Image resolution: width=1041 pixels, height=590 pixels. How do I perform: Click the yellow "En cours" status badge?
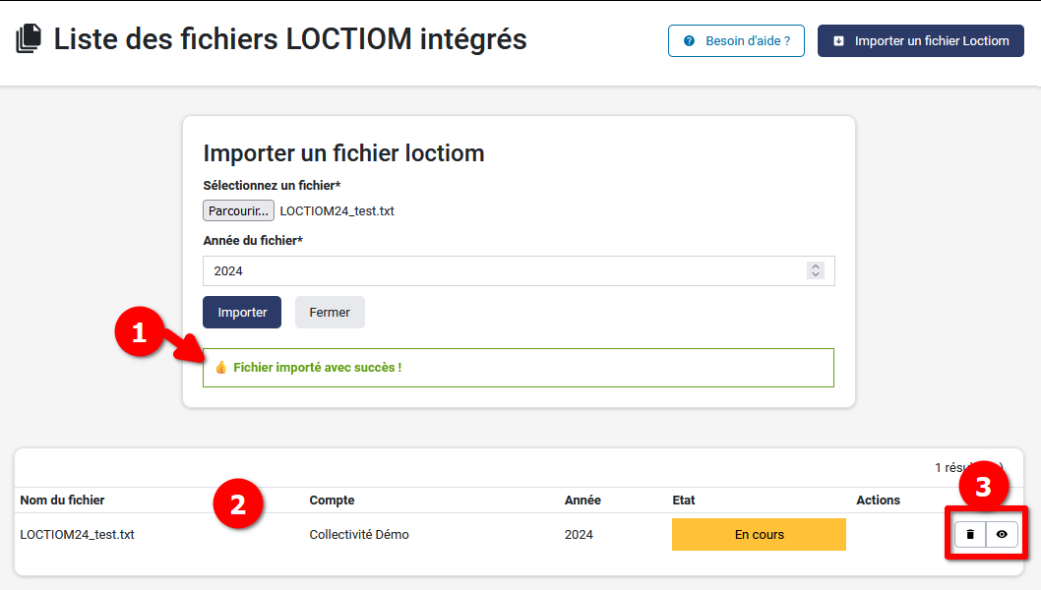click(x=759, y=535)
